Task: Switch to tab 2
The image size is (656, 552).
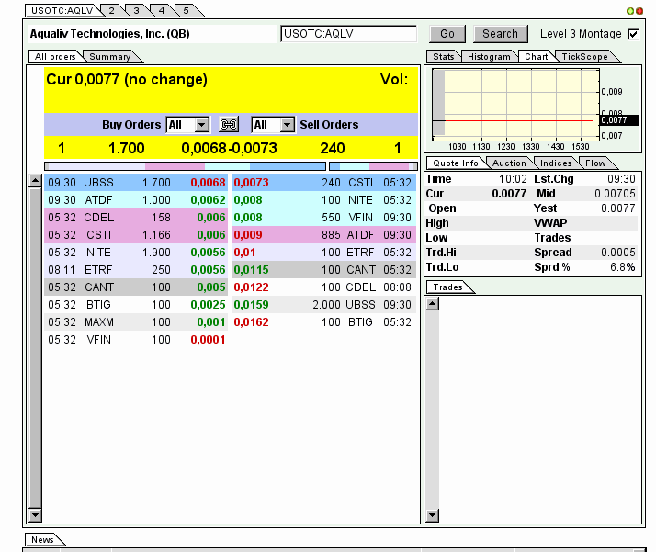Action: pyautogui.click(x=112, y=10)
